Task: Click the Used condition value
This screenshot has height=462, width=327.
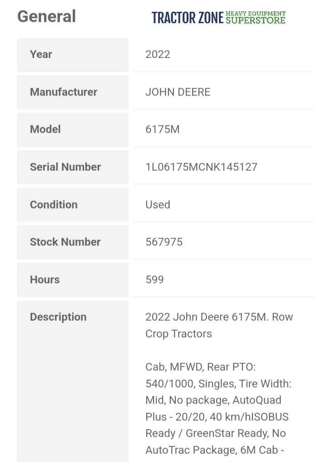Action: coord(158,205)
